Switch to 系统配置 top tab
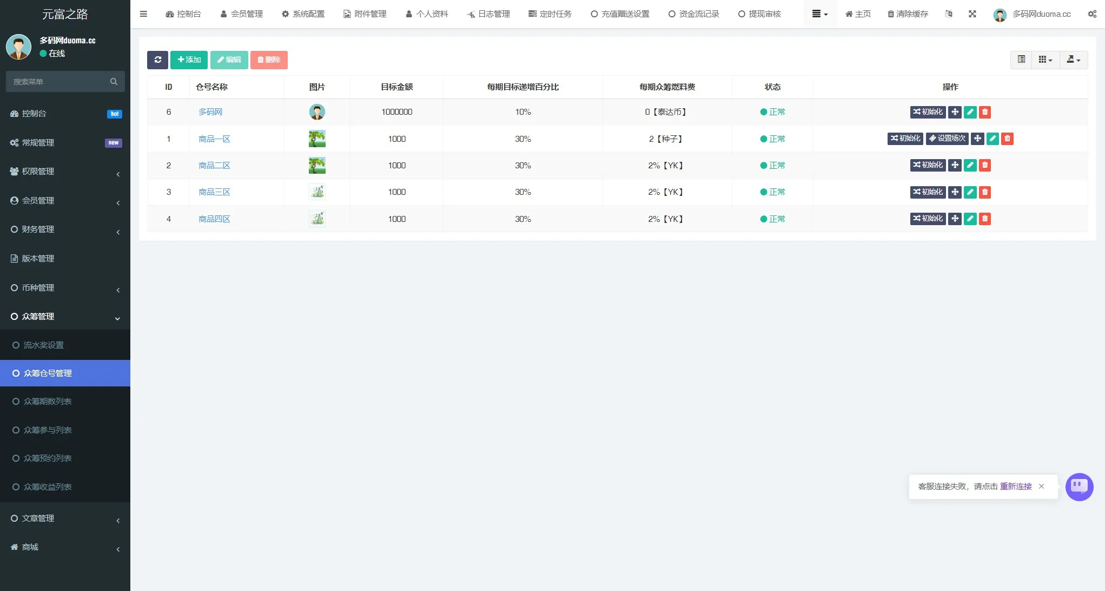 coord(303,14)
